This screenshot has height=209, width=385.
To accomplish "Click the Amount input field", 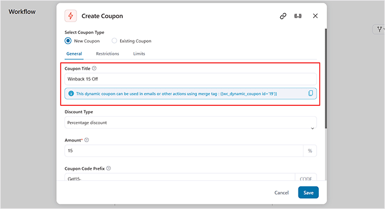I will tap(184, 151).
